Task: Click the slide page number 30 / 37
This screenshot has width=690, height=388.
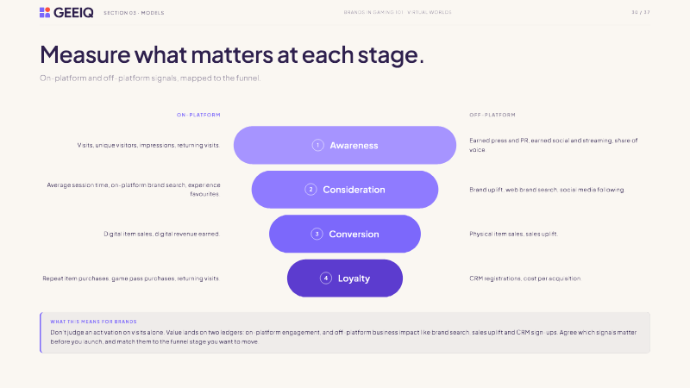Action: [x=641, y=12]
